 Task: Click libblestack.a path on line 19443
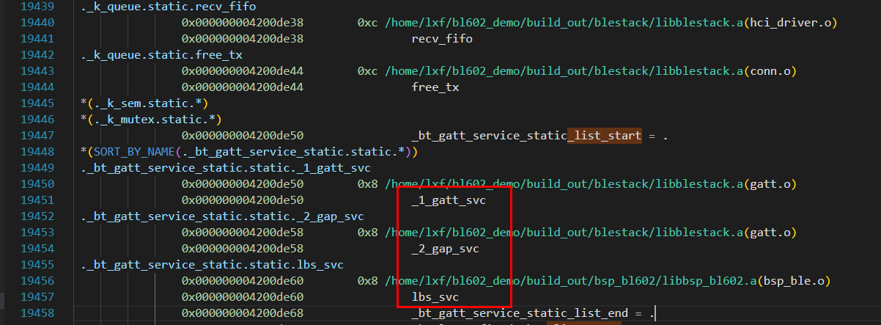click(x=564, y=71)
